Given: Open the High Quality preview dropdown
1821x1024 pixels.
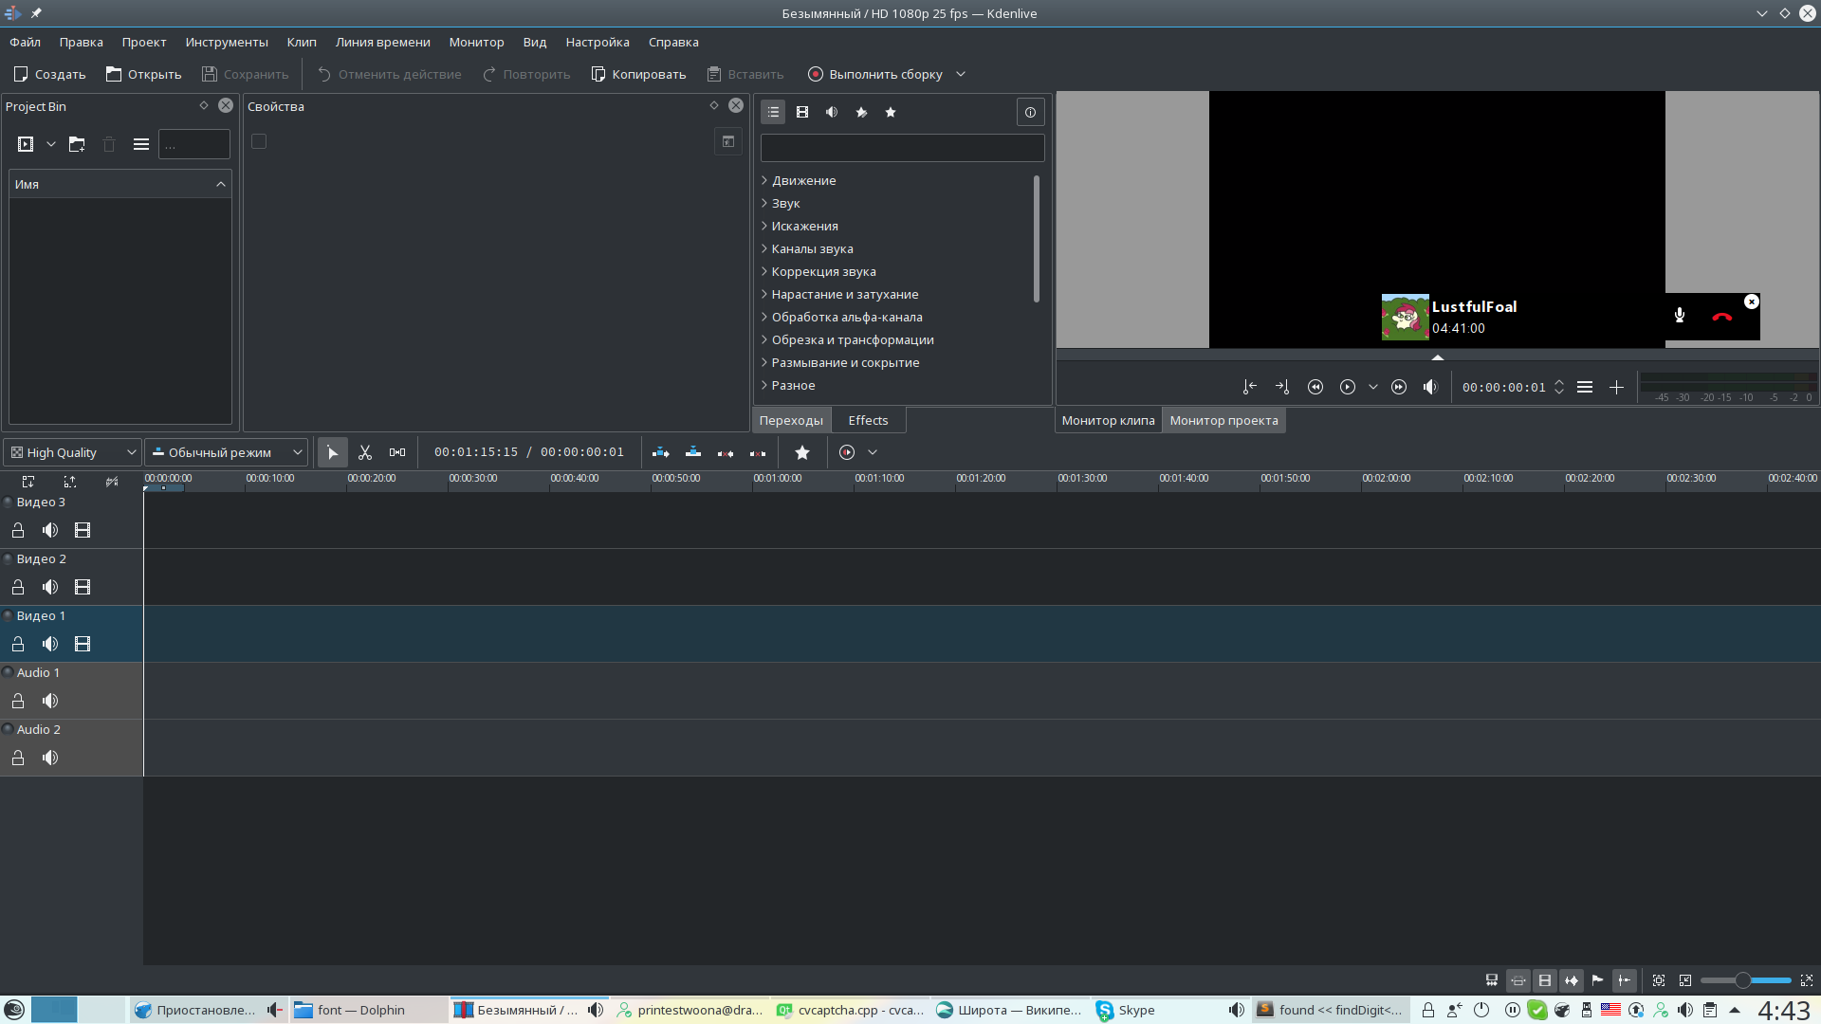Looking at the screenshot, I should [73, 452].
